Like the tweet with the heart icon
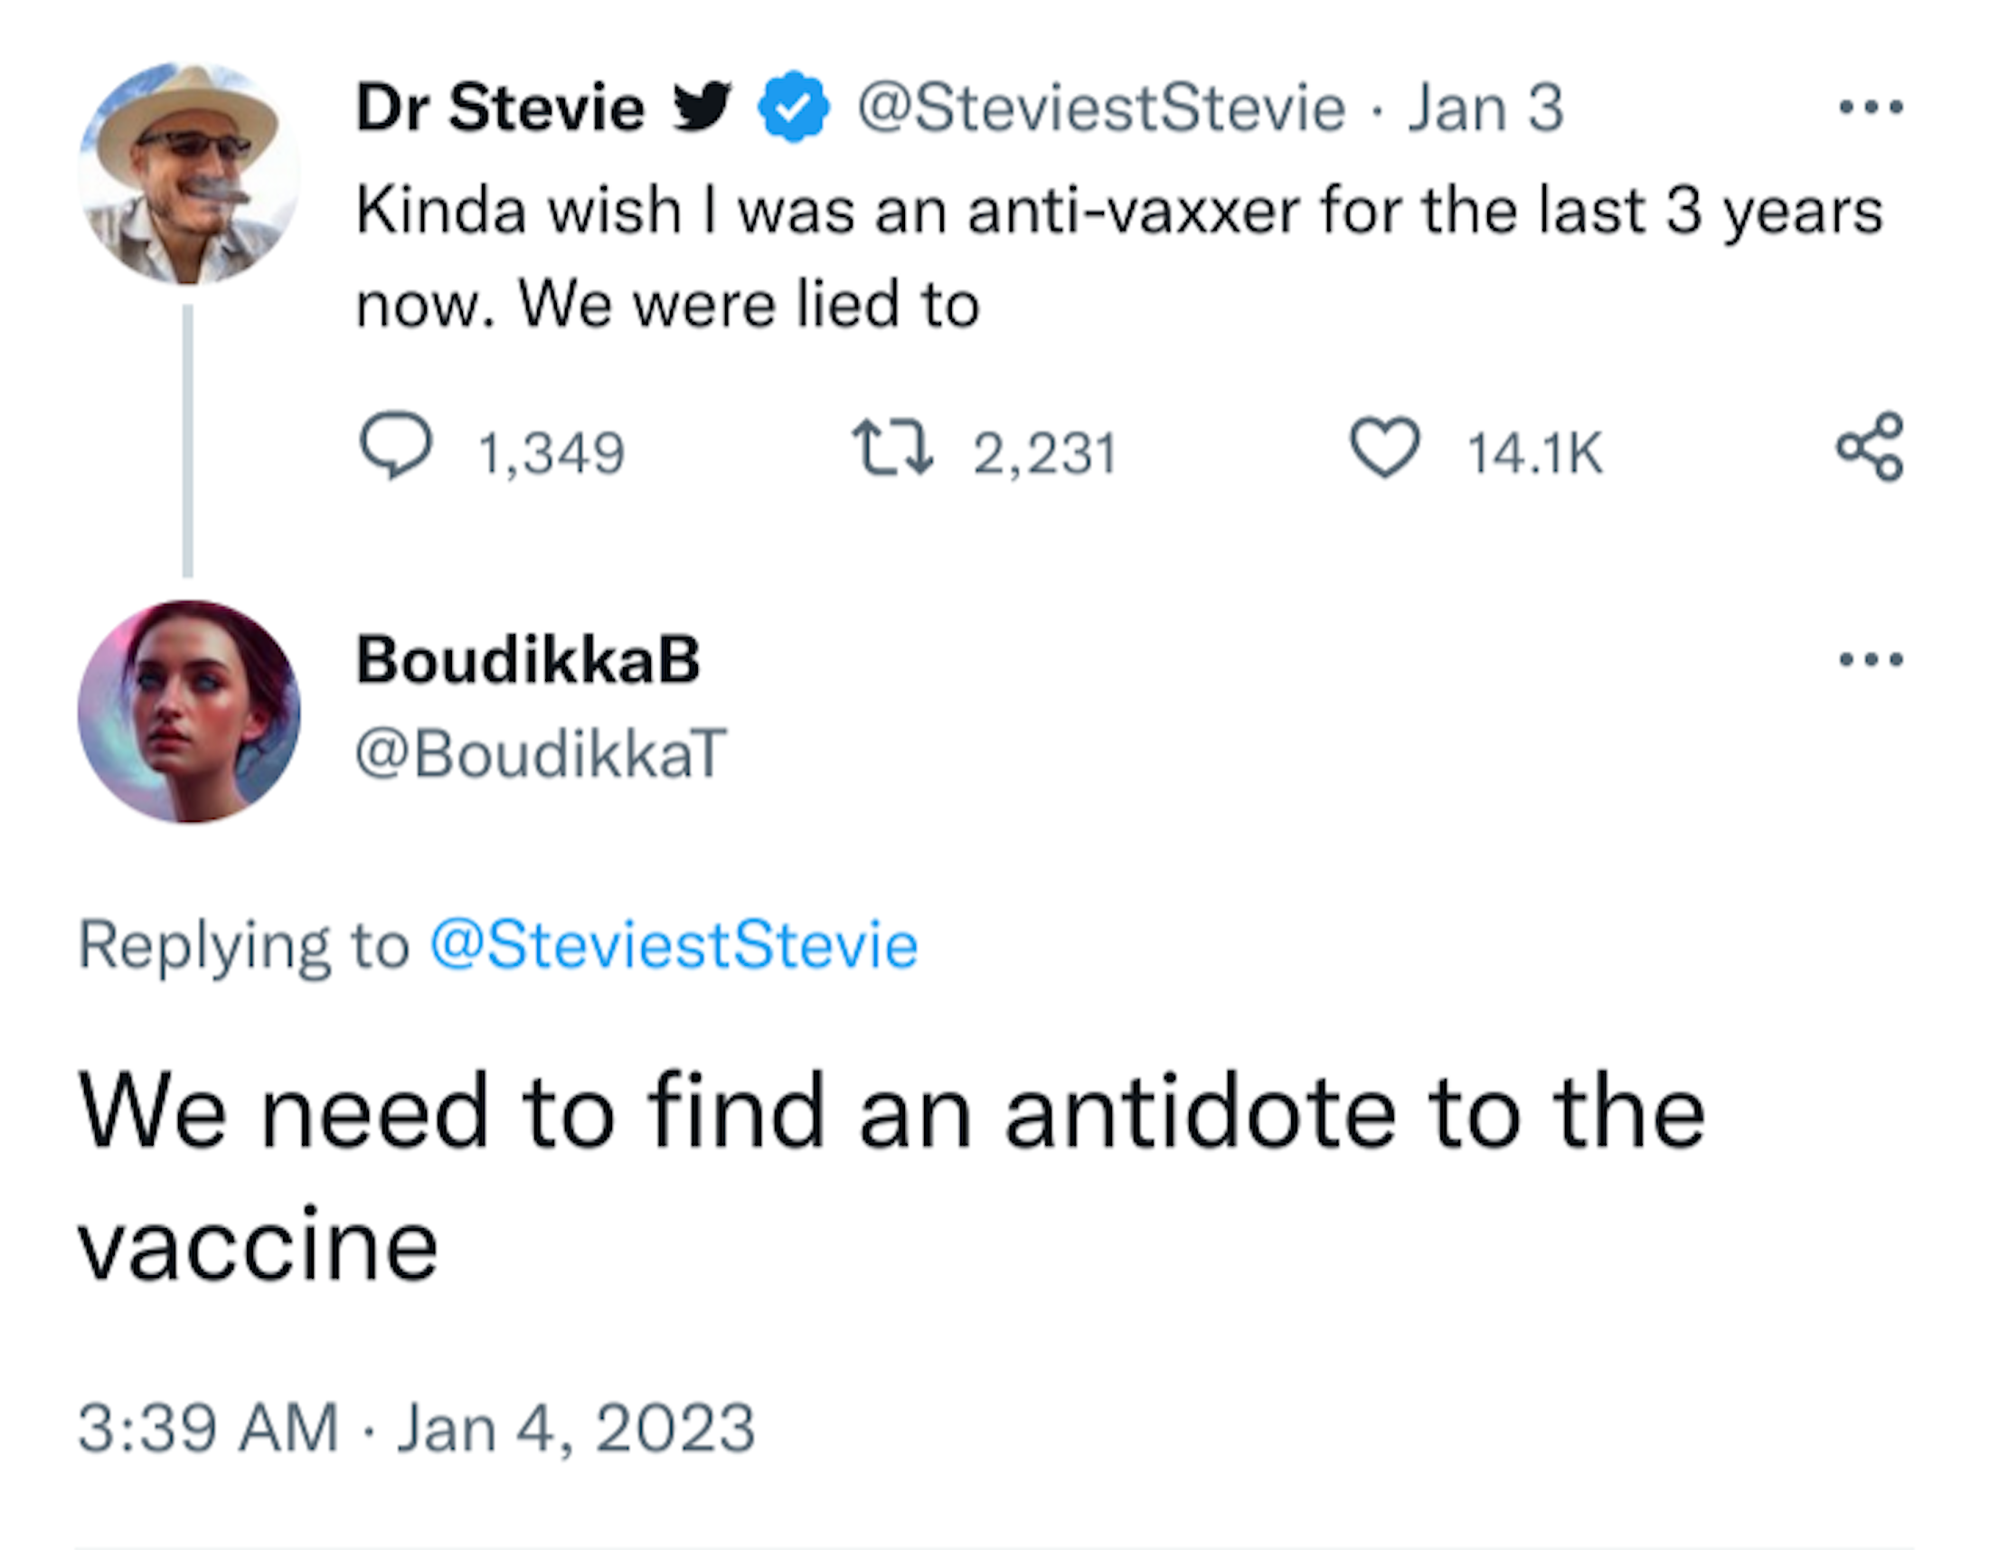 (1384, 448)
